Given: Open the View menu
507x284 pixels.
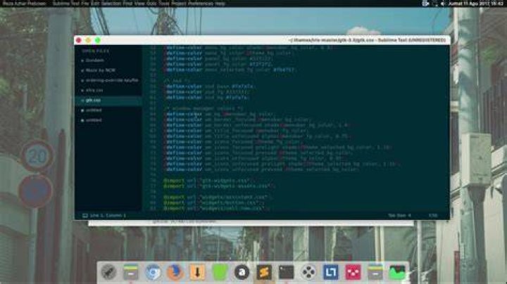Looking at the screenshot, I should pos(139,4).
